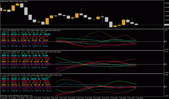The image size is (169, 99).
Task: Click NZD C value 93.97 in TF 60 panel
Action: coord(14,68)
